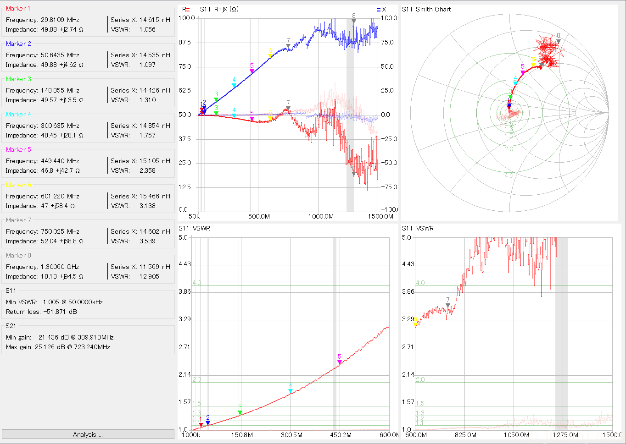Select yellow marker 6 on the 600M–1500M VSWR chart
The image size is (626, 444).
coord(415,324)
